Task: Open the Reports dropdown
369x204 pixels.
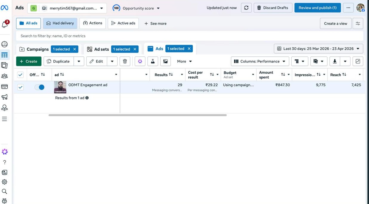Action: (x=319, y=61)
